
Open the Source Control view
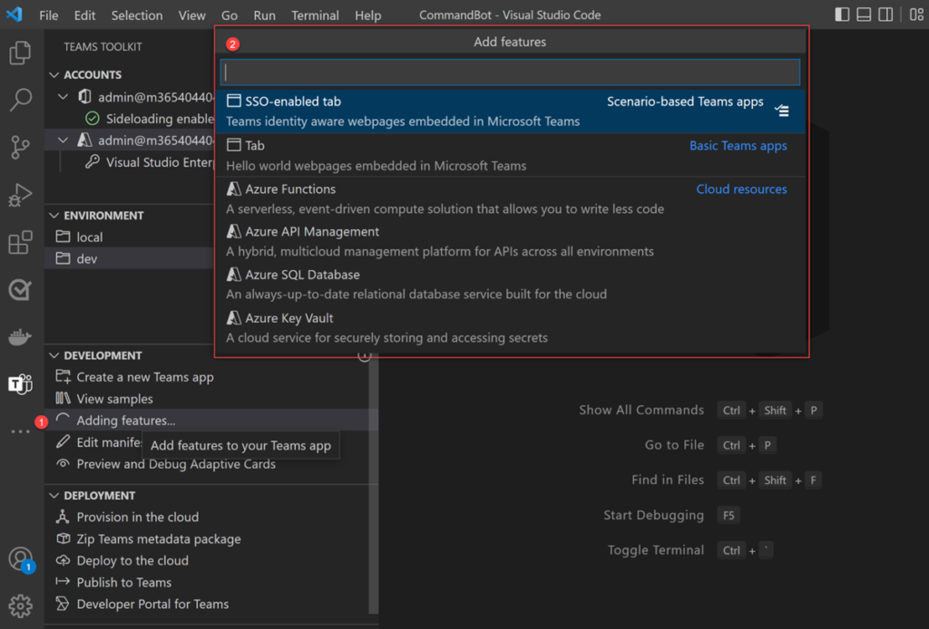pos(20,147)
